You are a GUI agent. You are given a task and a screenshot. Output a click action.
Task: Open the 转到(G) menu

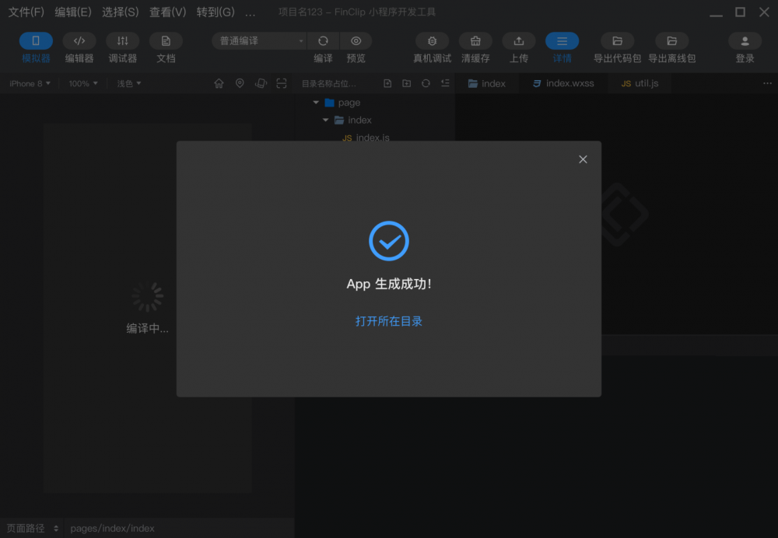(216, 12)
